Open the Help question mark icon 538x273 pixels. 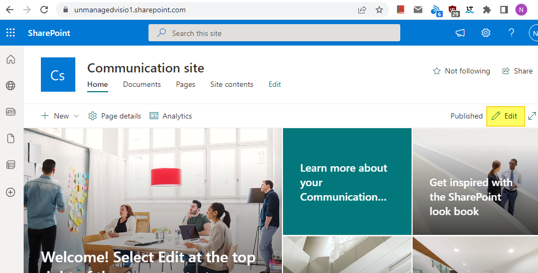[511, 33]
